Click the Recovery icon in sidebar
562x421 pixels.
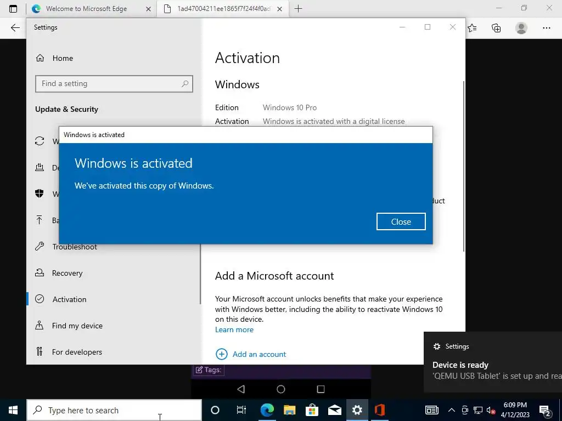(40, 273)
